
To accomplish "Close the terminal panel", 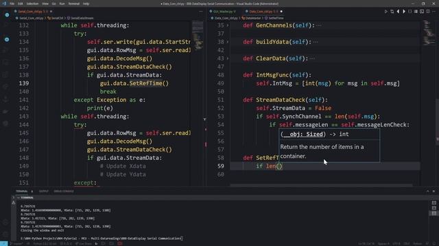I will [x=434, y=191].
